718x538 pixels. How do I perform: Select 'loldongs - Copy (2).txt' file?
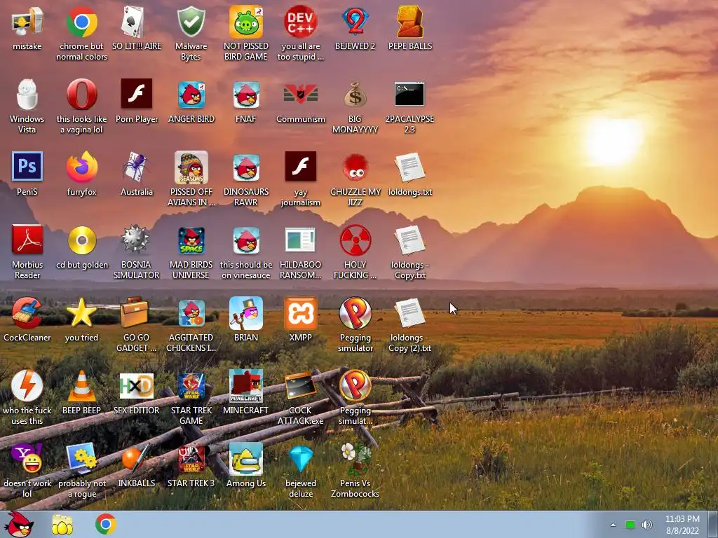pos(409,313)
